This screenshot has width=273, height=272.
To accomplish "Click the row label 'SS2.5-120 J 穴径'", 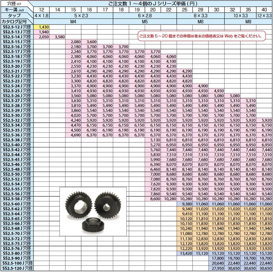I will coord(17,268).
